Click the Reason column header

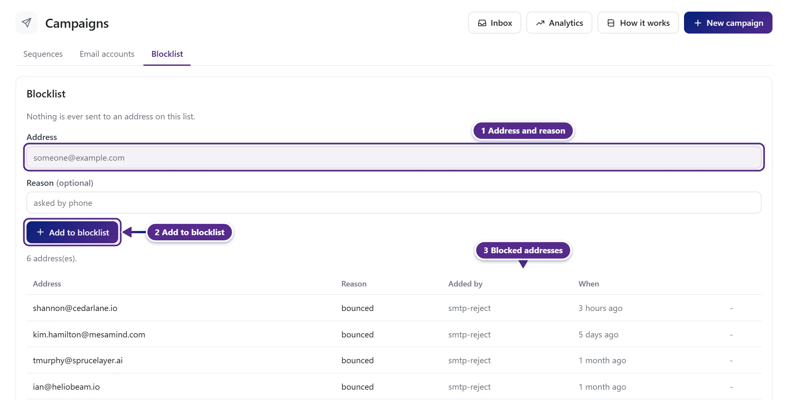(x=354, y=284)
